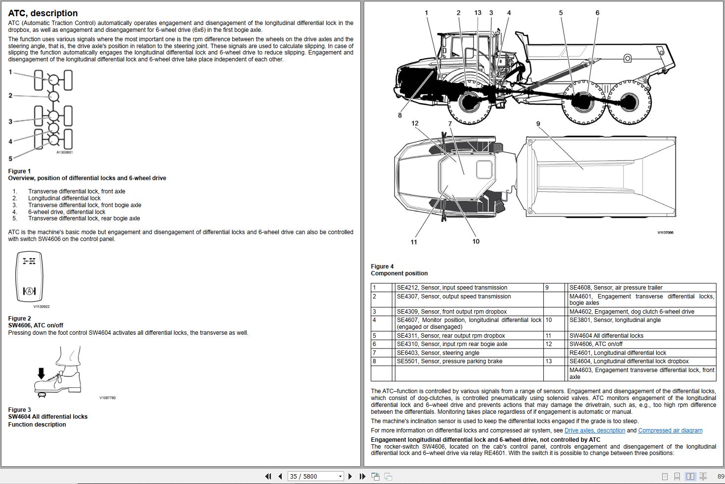Screen dimensions: 725x484
Task: Click 'SE3801, Sensor, longitudinal angle' cell
Action: click(642, 323)
